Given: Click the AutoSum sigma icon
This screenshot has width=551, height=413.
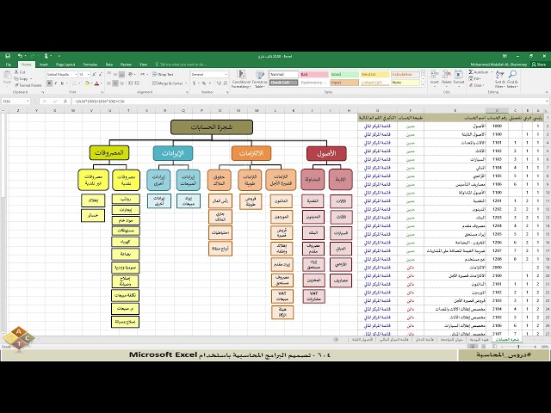Looking at the screenshot, I should [471, 72].
